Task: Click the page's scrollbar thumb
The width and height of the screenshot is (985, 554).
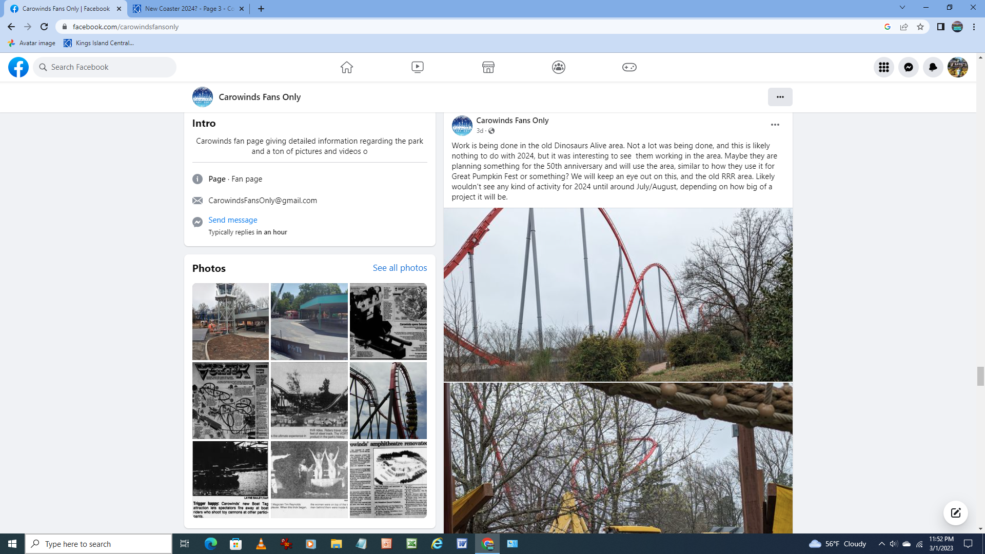Action: (x=980, y=376)
